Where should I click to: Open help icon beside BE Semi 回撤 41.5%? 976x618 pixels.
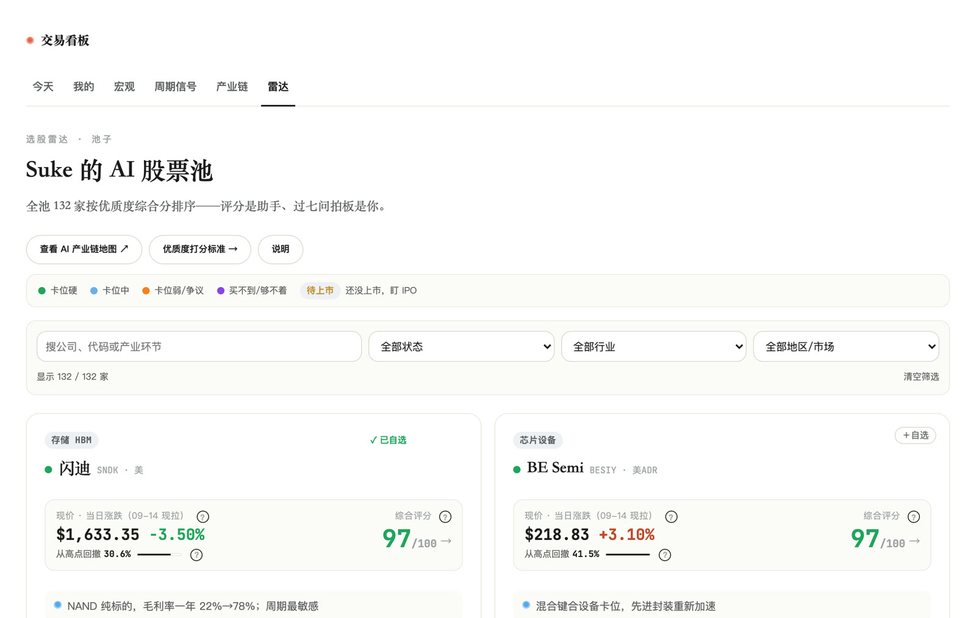click(x=665, y=555)
